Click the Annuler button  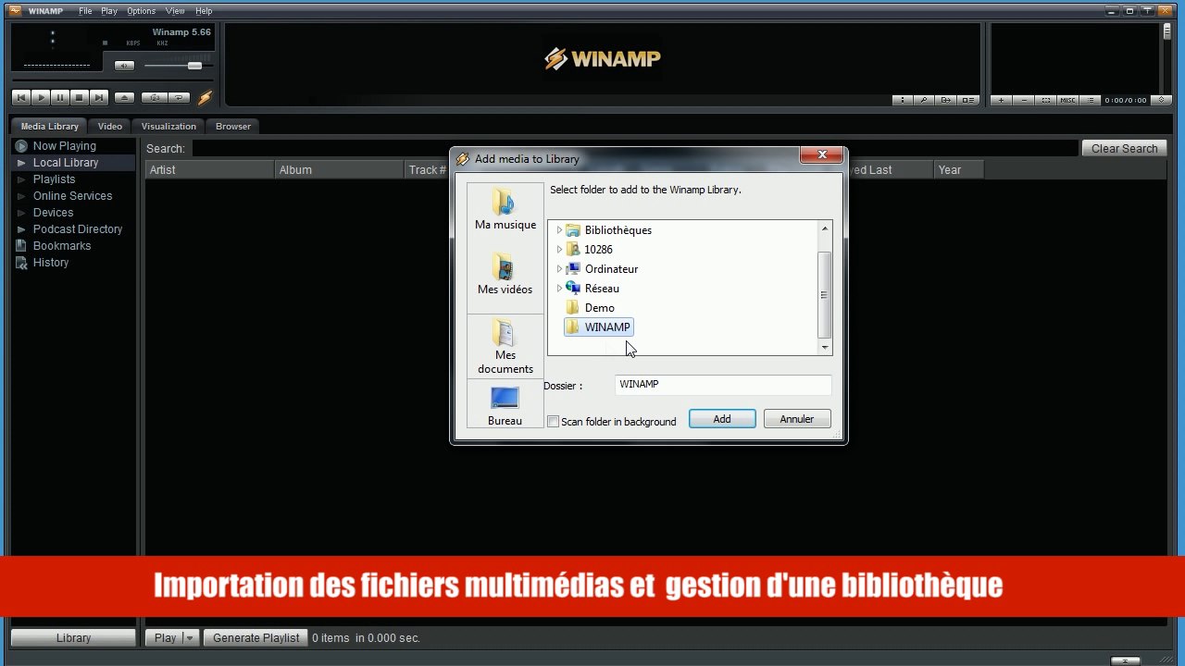coord(797,419)
